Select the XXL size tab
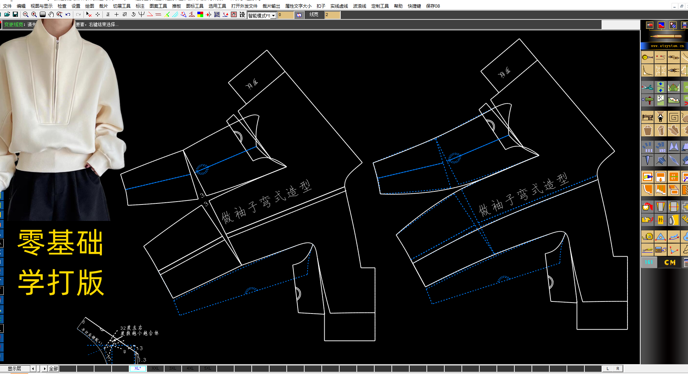This screenshot has height=374, width=688. pyautogui.click(x=155, y=369)
